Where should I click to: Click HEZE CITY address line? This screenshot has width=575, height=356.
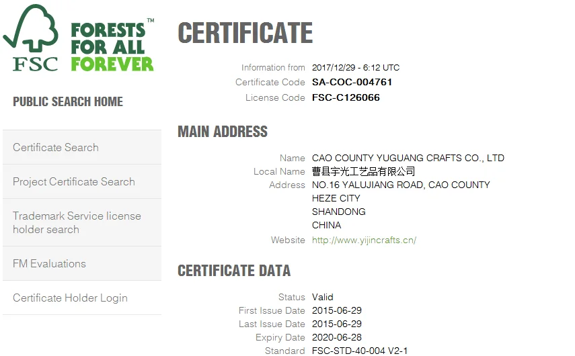click(336, 199)
